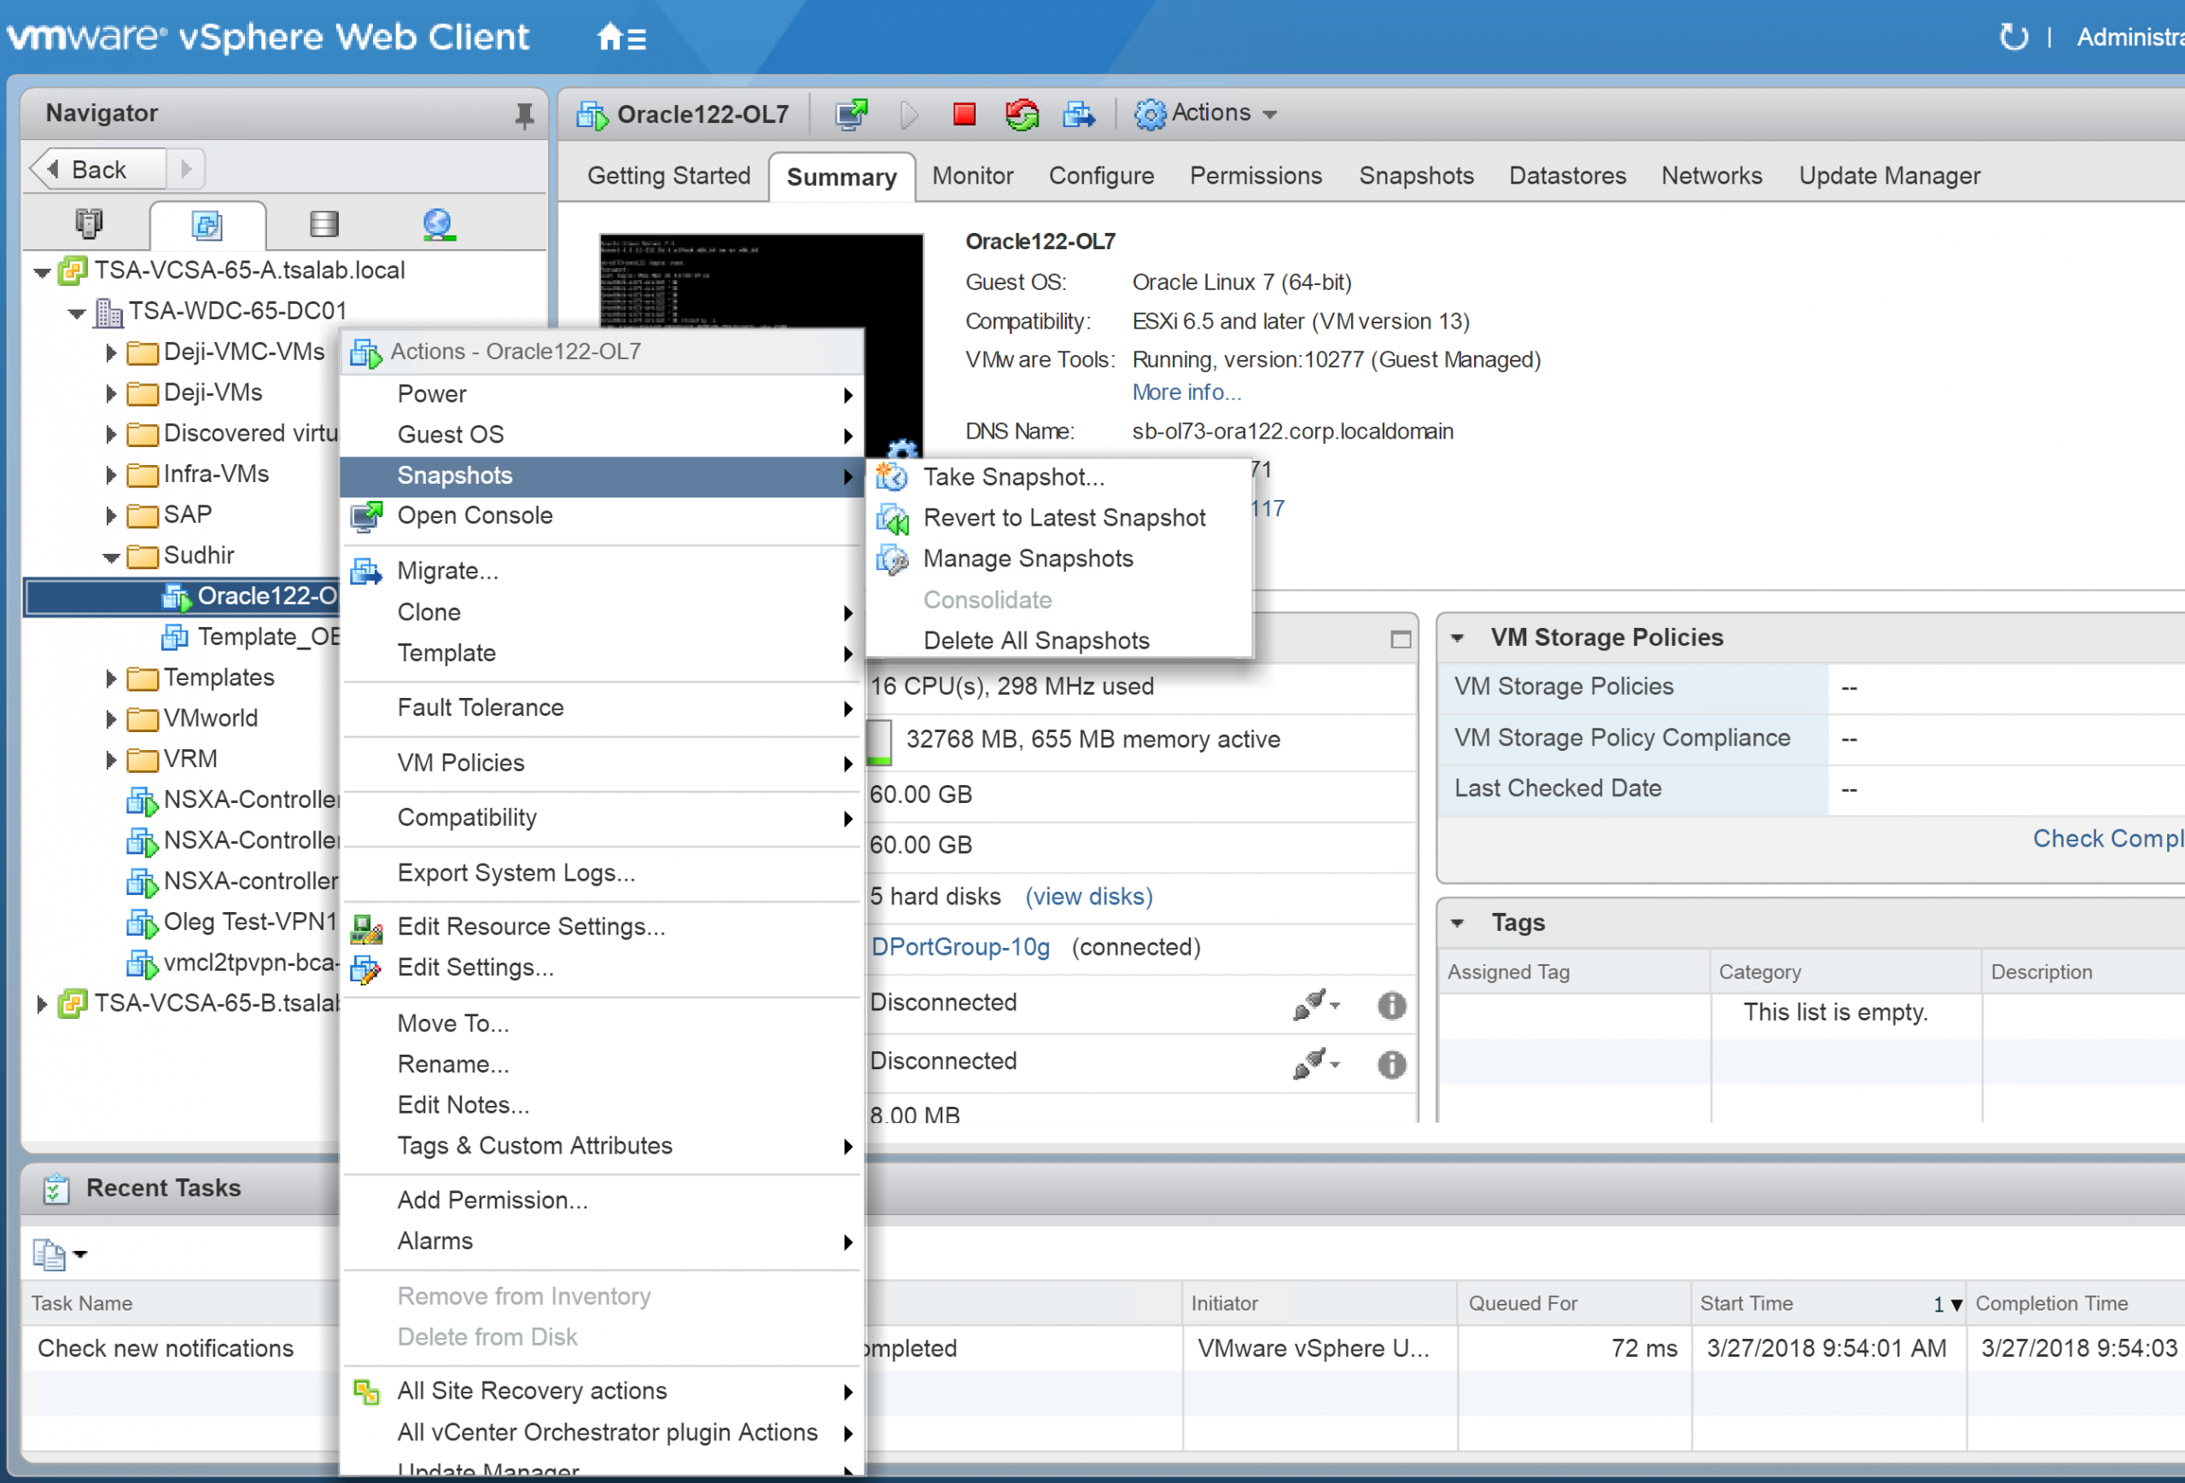
Task: Select Manage Snapshots menu entry
Action: click(x=1027, y=558)
